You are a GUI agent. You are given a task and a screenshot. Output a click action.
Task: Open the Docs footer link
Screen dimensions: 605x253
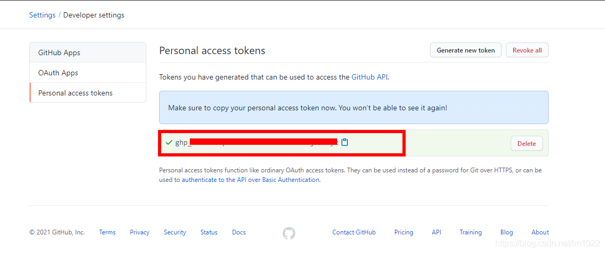(x=239, y=232)
